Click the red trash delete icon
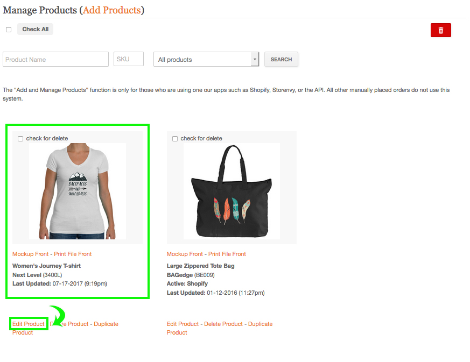The width and height of the screenshot is (470, 362). tap(440, 30)
